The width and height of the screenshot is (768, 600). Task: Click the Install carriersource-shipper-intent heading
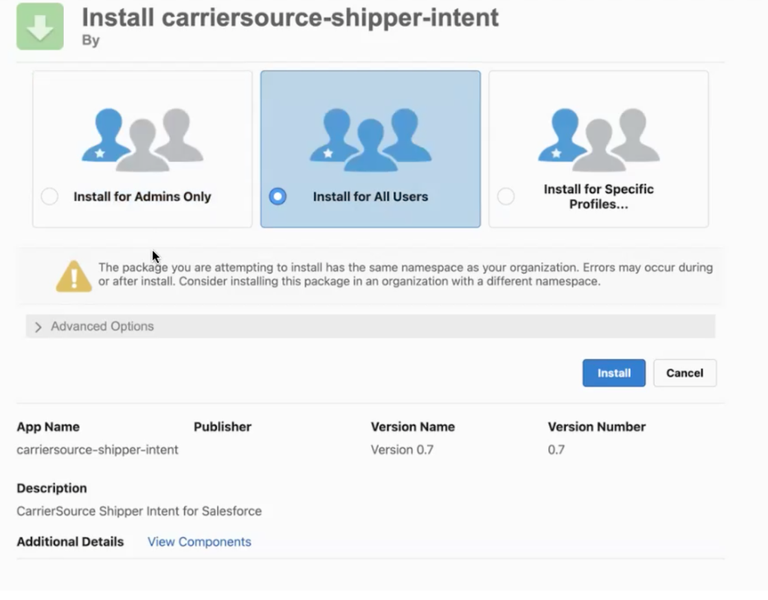coord(290,18)
